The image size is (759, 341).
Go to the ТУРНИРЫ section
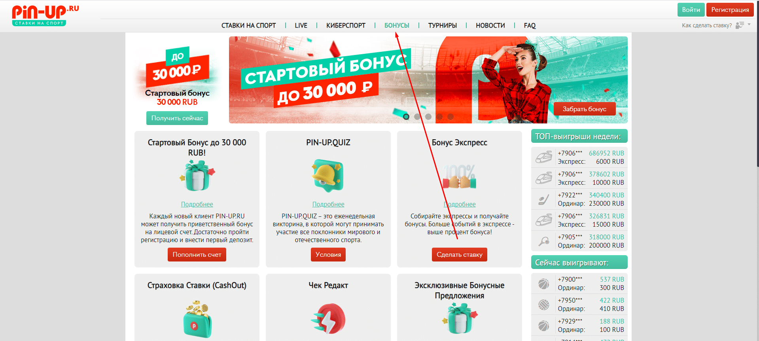(442, 25)
